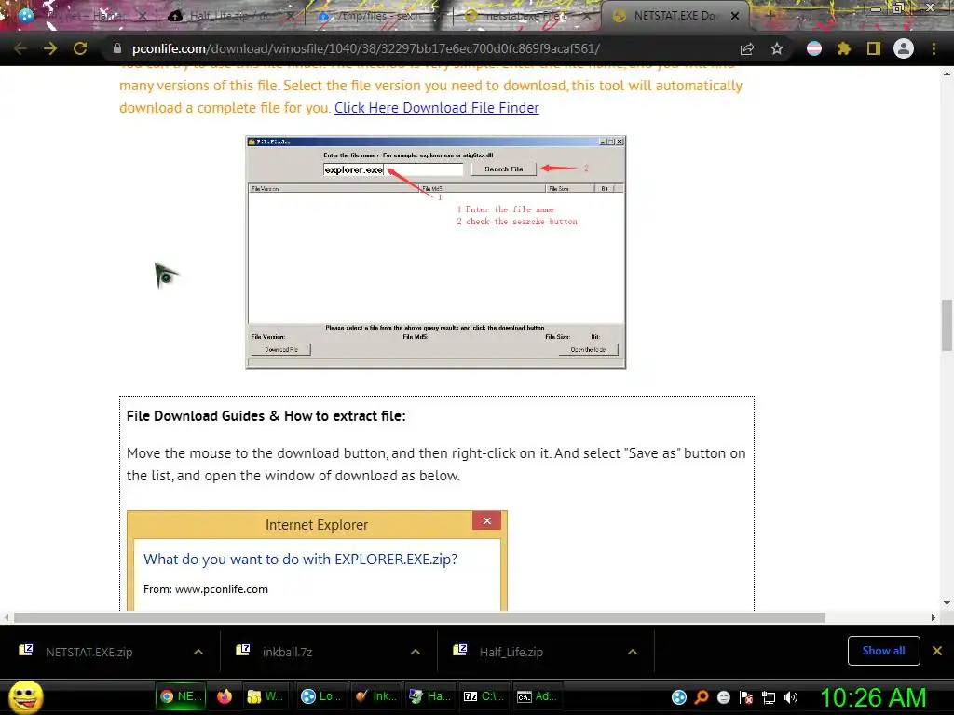
Task: Open the smiley face Start button
Action: pos(25,696)
